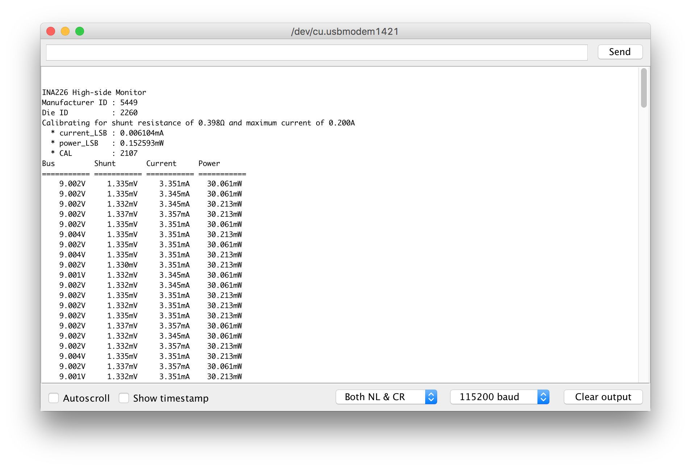The width and height of the screenshot is (691, 469).
Task: Click the blue arrows of baud rate selector
Action: 543,397
